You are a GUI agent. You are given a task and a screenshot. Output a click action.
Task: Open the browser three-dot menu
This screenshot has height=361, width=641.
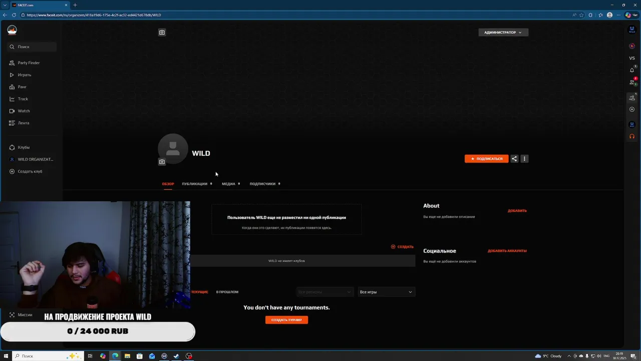pos(618,15)
